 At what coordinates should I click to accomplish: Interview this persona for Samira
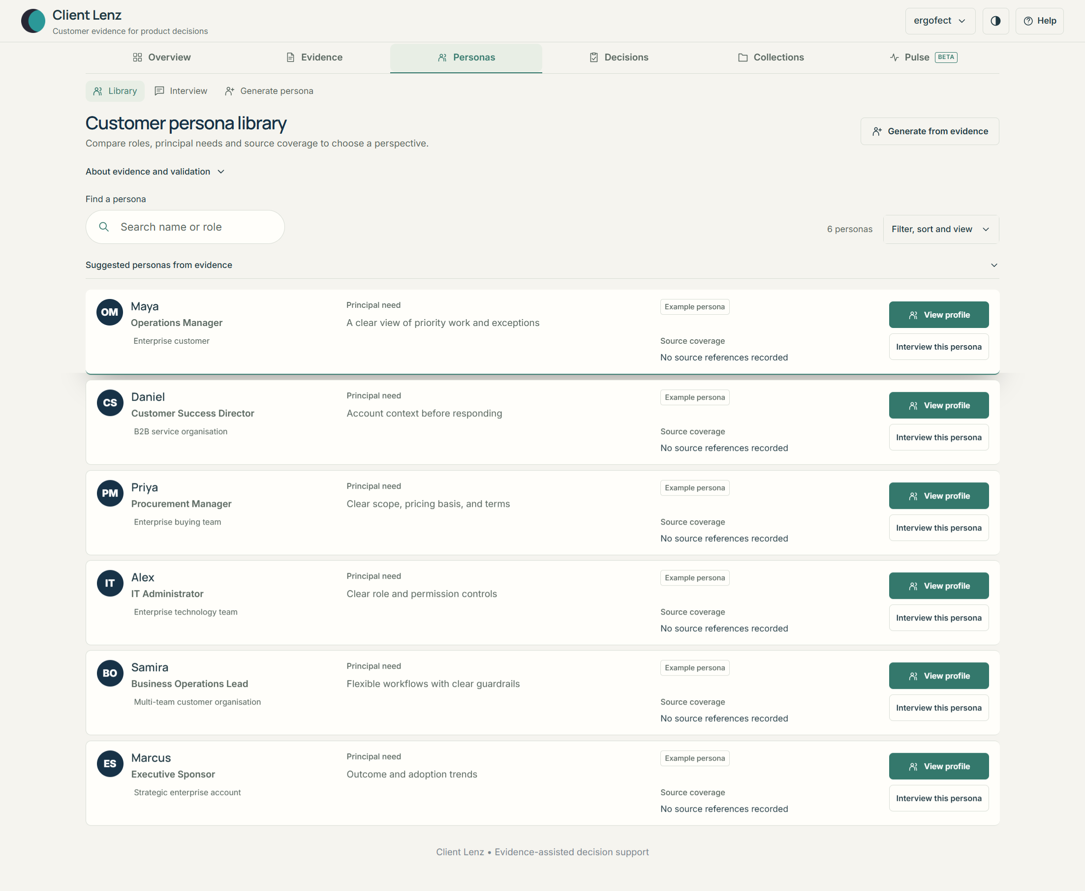click(939, 708)
